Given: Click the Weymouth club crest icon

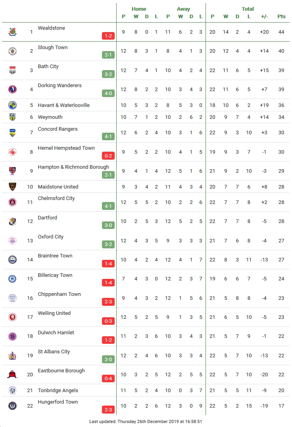Looking at the screenshot, I should [12, 117].
